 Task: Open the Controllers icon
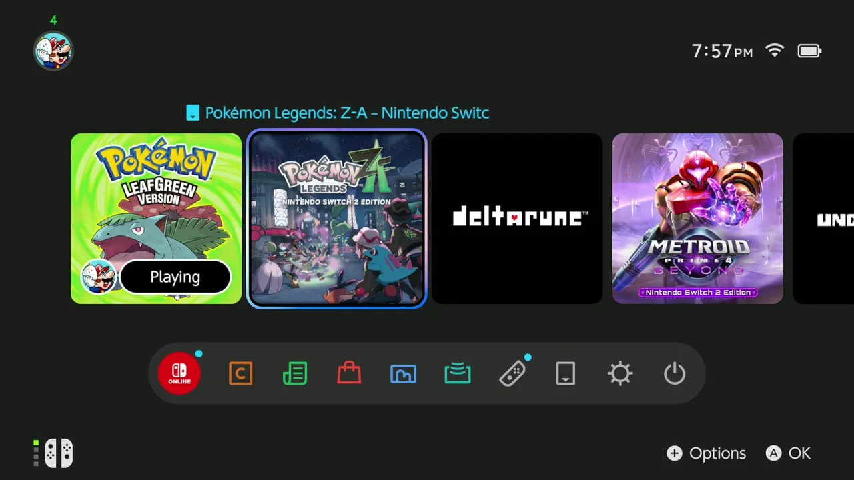point(512,373)
